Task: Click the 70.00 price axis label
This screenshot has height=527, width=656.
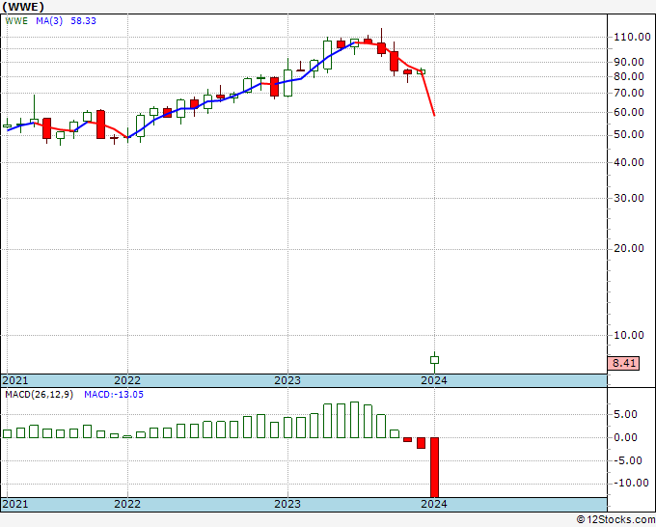Action: click(628, 93)
